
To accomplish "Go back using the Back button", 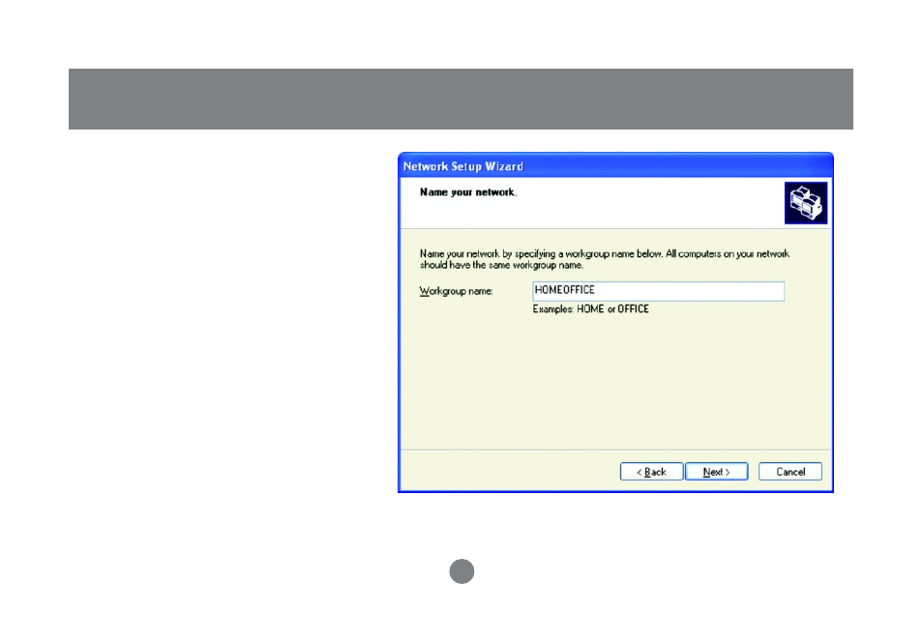I will pos(652,472).
